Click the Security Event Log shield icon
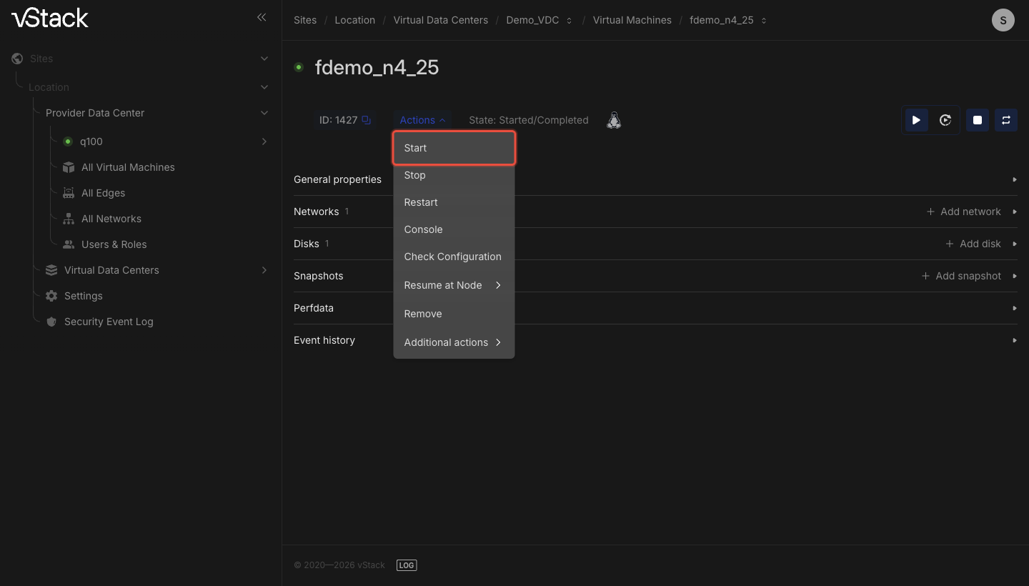This screenshot has width=1029, height=586. pyautogui.click(x=51, y=322)
